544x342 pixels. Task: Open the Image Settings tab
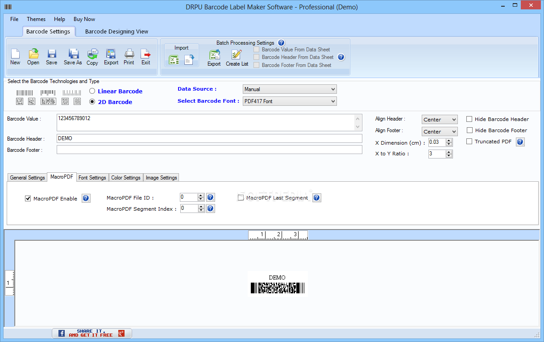pyautogui.click(x=162, y=178)
